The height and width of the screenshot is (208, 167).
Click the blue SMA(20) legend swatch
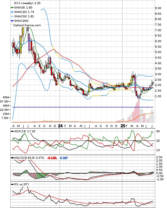pos(12,12)
